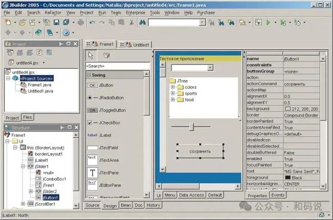Viewport: 333px width, 220px height.
Task: Click the stacked-windows icon in the second toolbar row
Action: (x=50, y=32)
